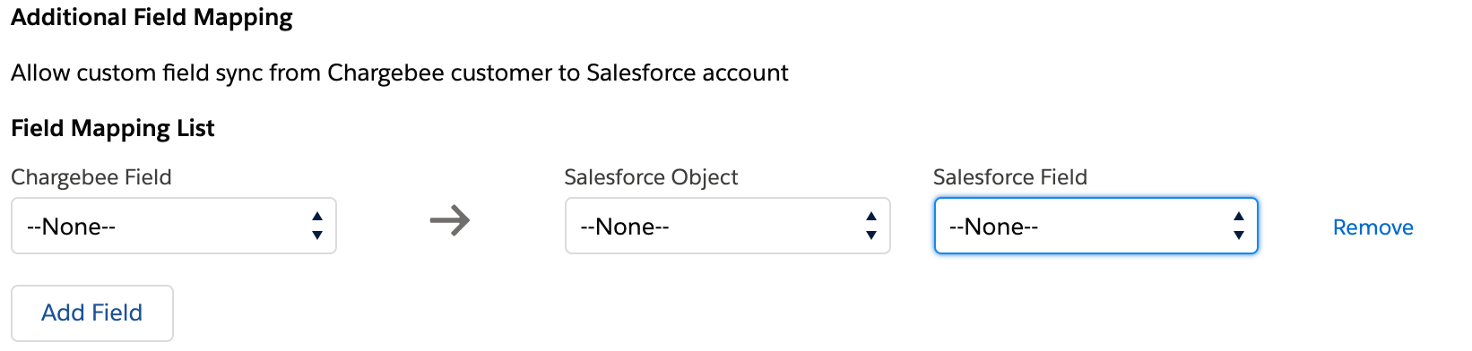Click the word Salesforce in the description
1472x351 pixels.
coord(640,73)
